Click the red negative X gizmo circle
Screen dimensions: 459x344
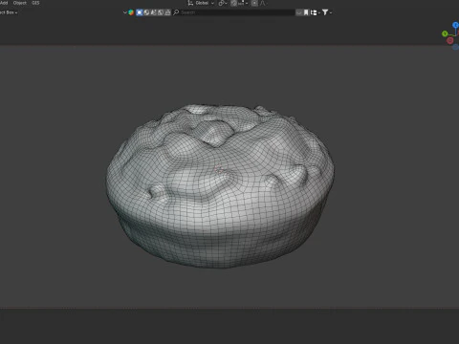pyautogui.click(x=450, y=40)
